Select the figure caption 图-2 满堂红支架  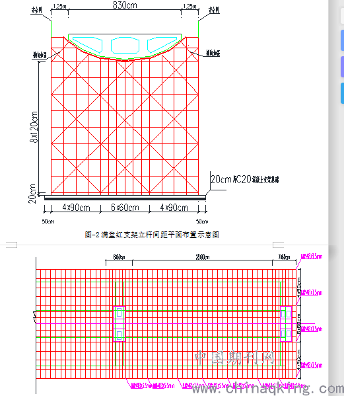152,235
